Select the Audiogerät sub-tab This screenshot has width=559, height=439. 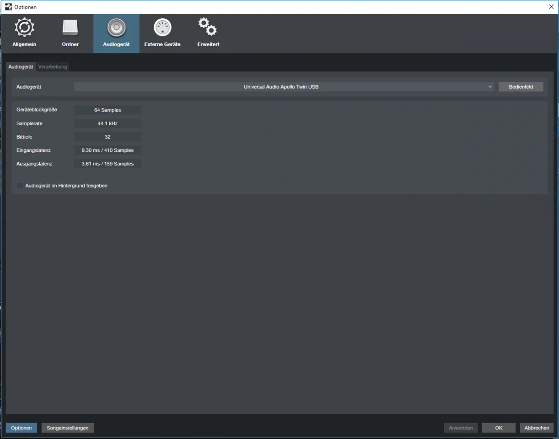pos(21,67)
